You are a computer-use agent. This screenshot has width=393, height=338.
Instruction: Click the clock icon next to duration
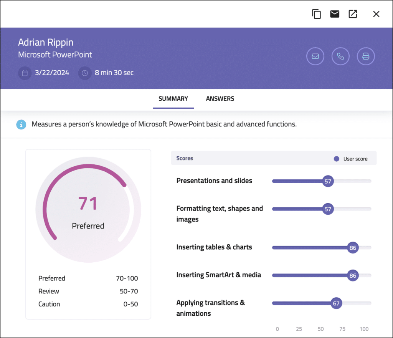click(x=84, y=73)
